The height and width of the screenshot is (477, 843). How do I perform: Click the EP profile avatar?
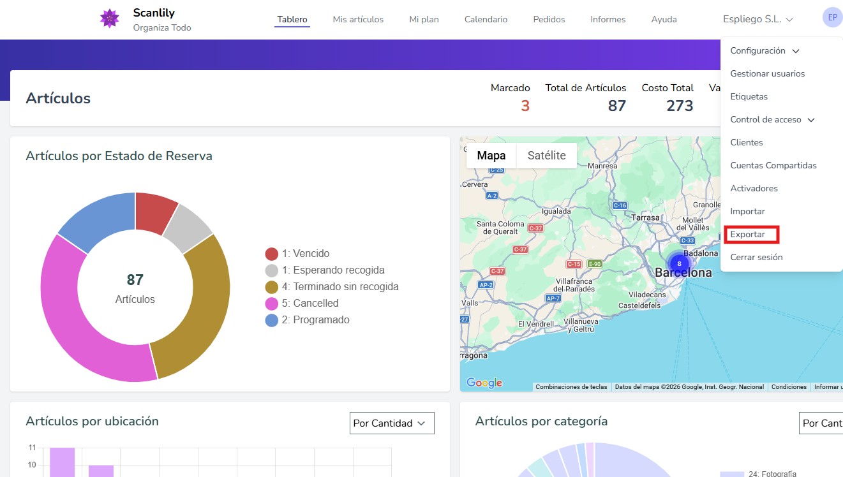[x=832, y=17]
